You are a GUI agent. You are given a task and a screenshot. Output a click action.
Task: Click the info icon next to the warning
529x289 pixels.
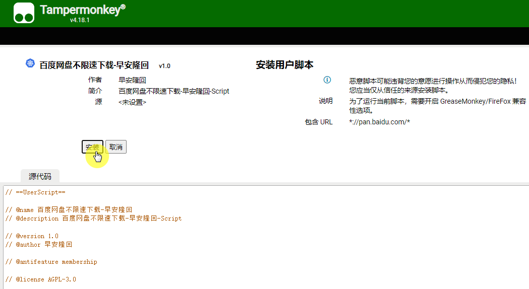(327, 80)
